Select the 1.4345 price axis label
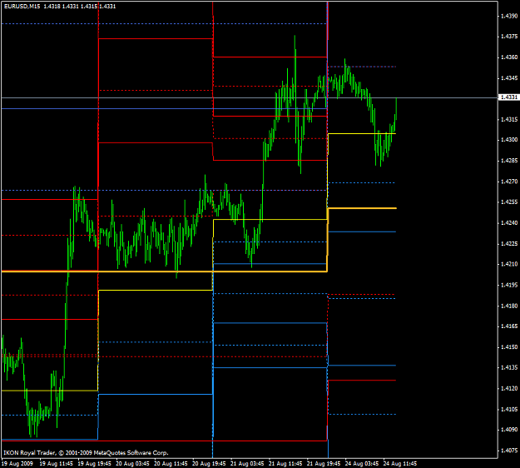Screen dimensions: 520x468 (509, 78)
